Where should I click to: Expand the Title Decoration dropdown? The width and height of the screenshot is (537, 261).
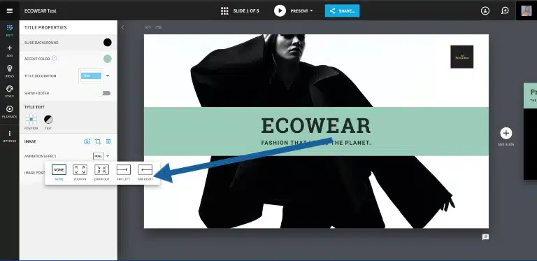108,76
